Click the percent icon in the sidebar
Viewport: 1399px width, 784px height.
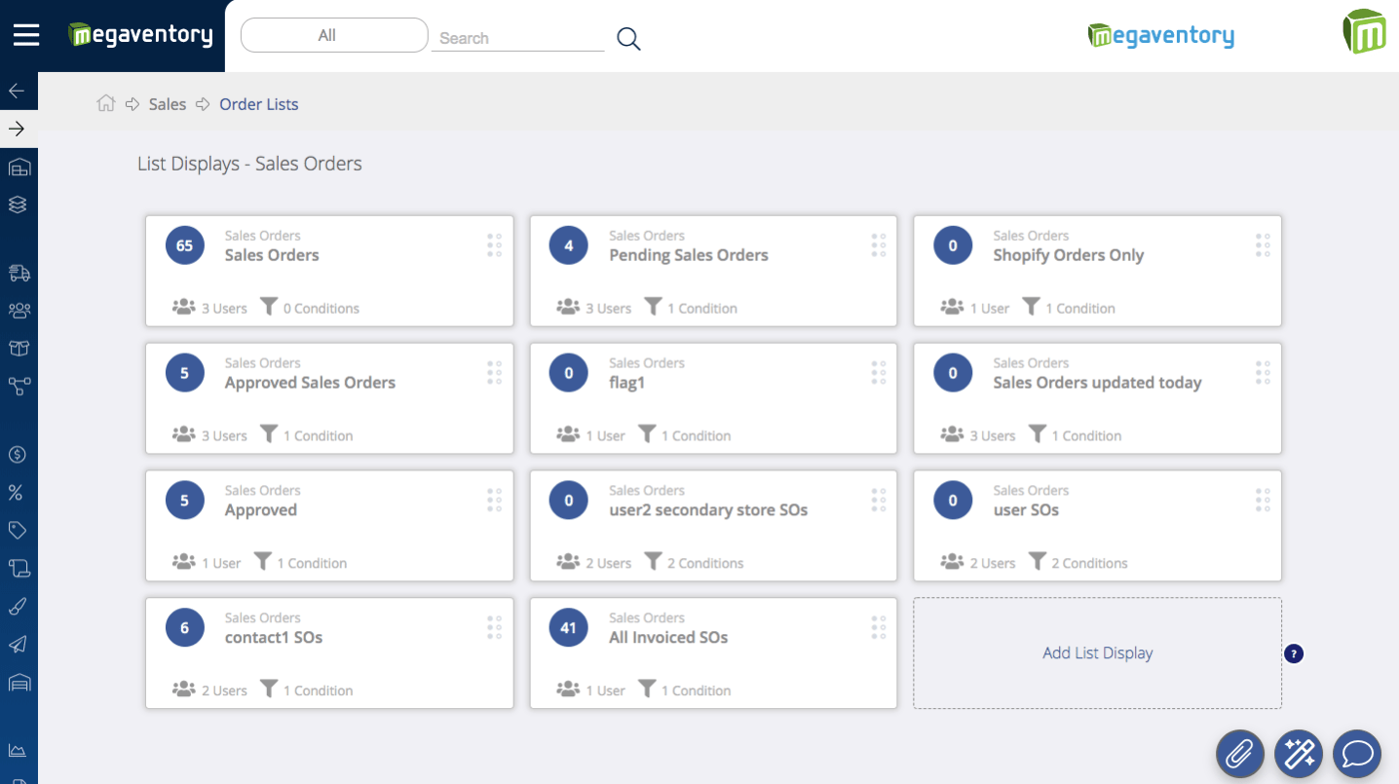19,492
